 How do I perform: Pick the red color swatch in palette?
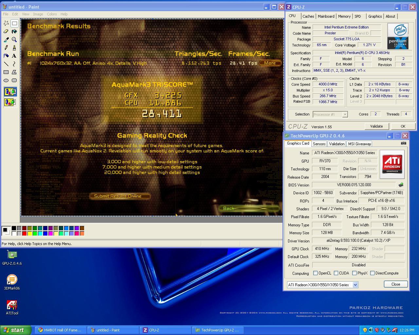(25, 233)
